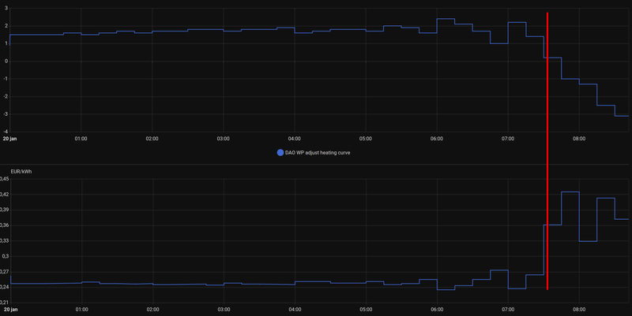Select 02:00 on the heating curve chart axis
This screenshot has width=632, height=316.
click(152, 139)
